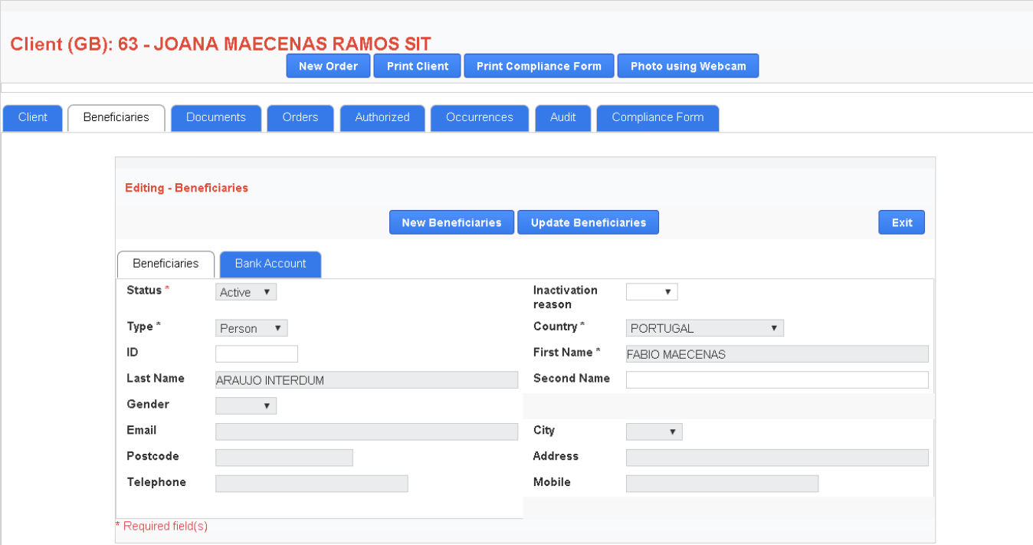Expand the Country dropdown showing PORTUGAL
The image size is (1033, 545).
tap(704, 328)
